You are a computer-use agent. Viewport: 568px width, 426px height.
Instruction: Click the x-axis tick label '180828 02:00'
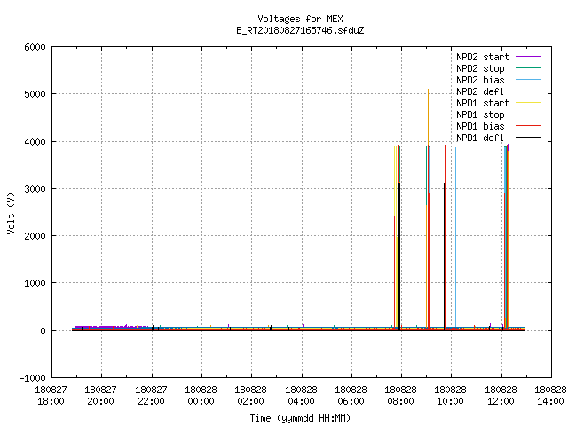251,396
